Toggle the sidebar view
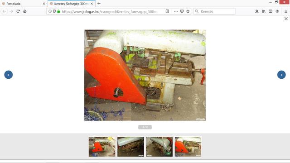Image resolution: width=290 pixels, height=163 pixels. pos(271,11)
